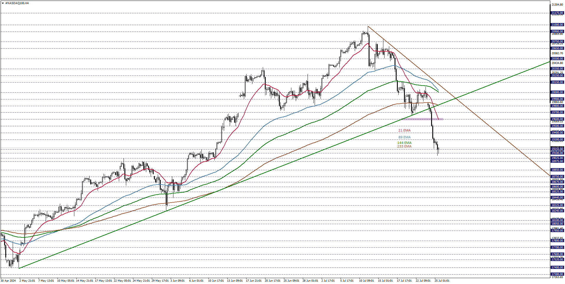Click the 17800.00 price level label
Screen dimensions: 565x284
click(557, 241)
